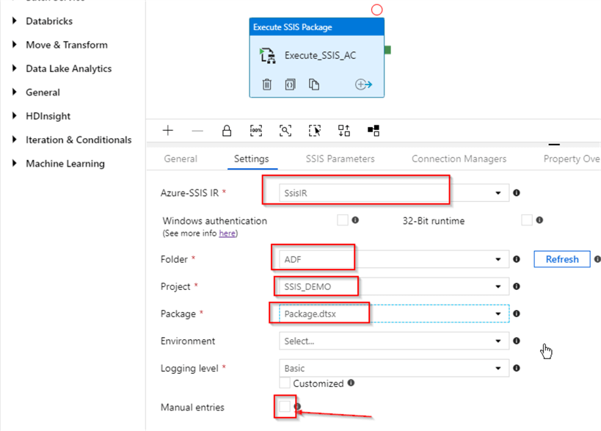Click the Refresh button
This screenshot has width=601, height=431.
(561, 259)
